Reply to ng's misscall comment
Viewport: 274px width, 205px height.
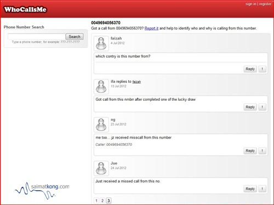pos(250,151)
